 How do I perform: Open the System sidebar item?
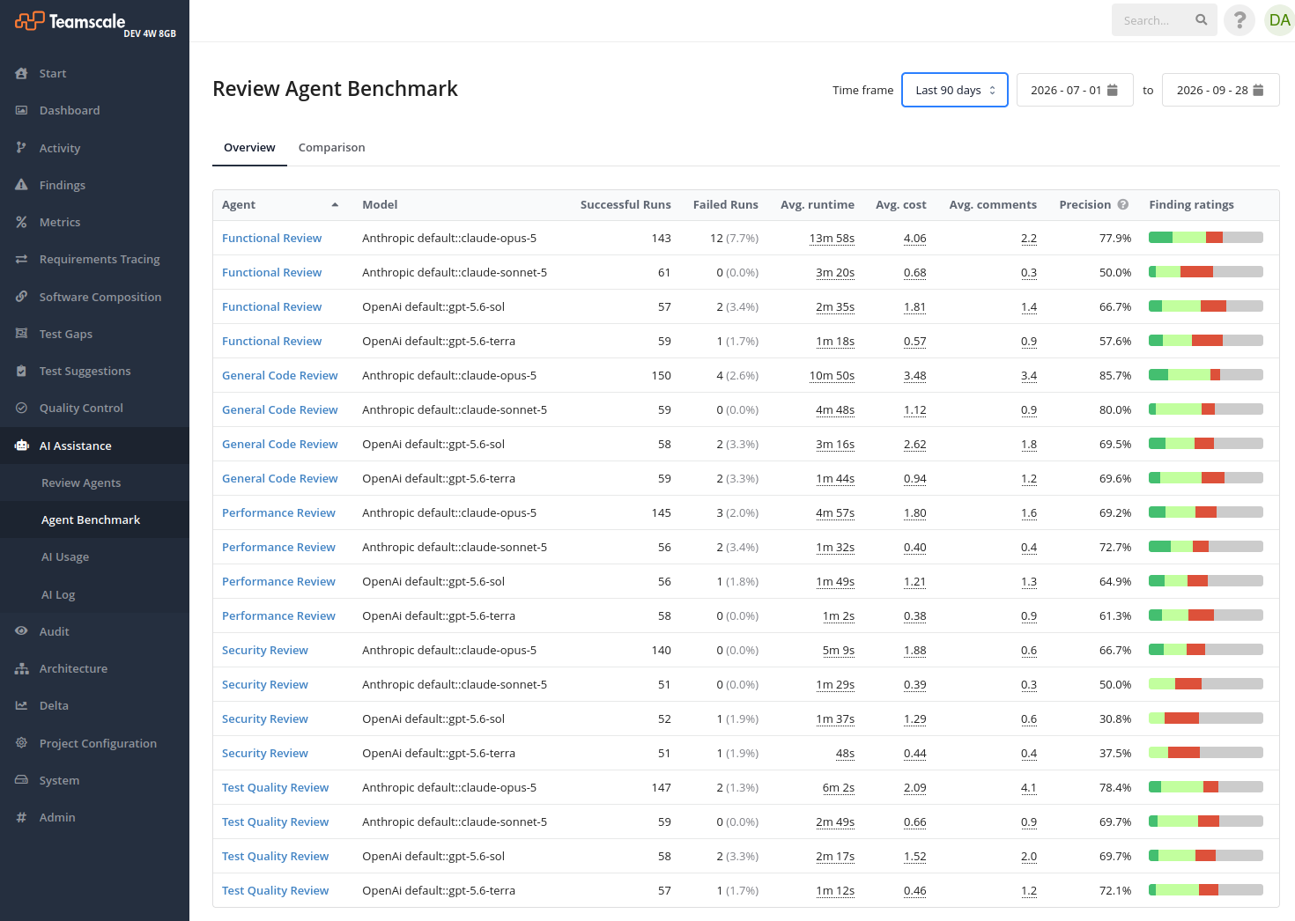point(94,780)
